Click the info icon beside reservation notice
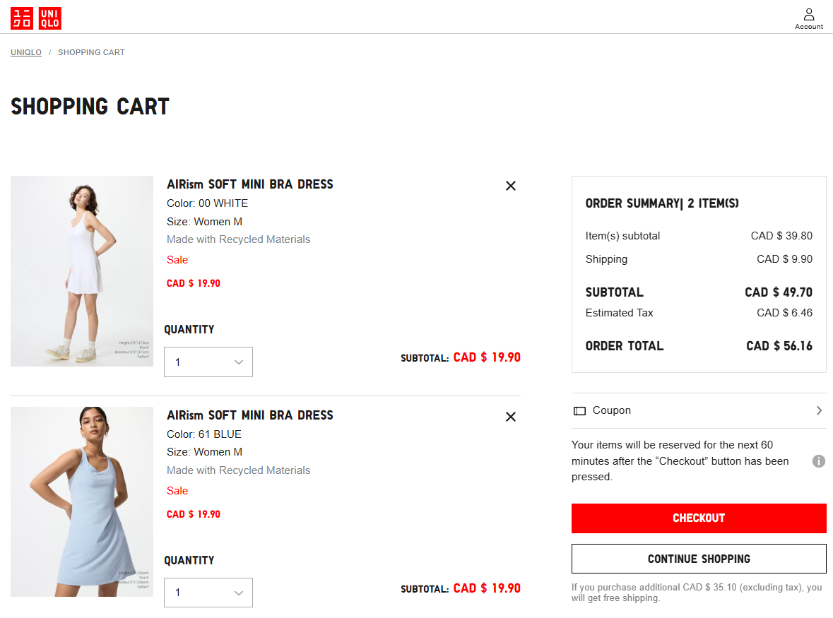This screenshot has height=618, width=833. [818, 460]
